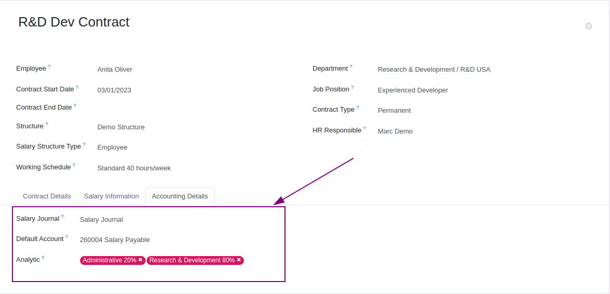Open Anita Oliver employee link
Viewport: 610px width, 294px height.
coord(115,70)
